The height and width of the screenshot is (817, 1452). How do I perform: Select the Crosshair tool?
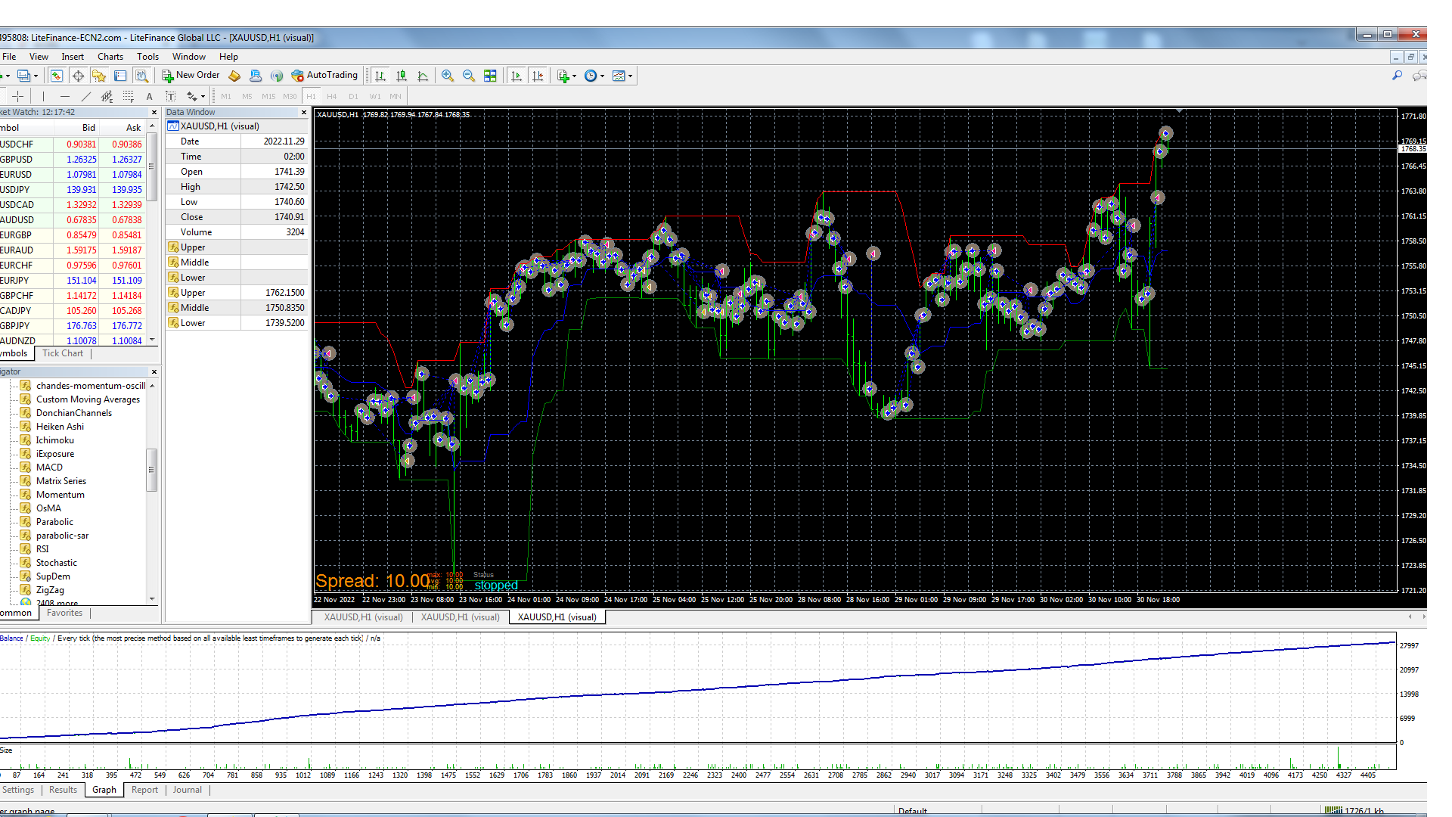pos(18,96)
